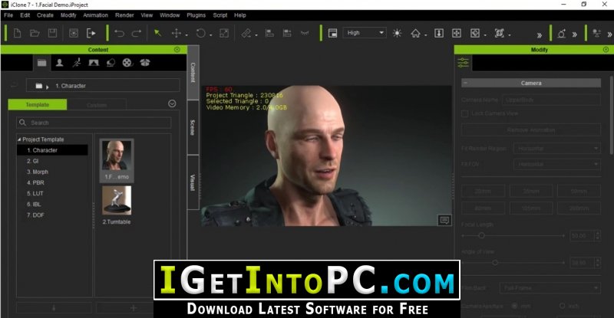Open the Actor content tab icon
The height and width of the screenshot is (318, 614).
pyautogui.click(x=60, y=63)
